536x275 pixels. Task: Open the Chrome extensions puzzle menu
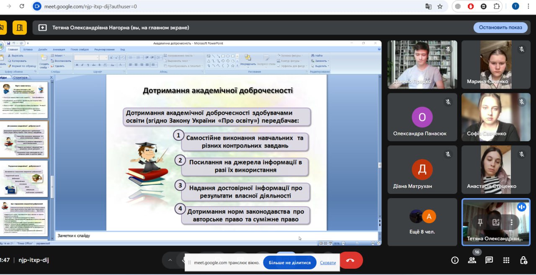(x=497, y=6)
